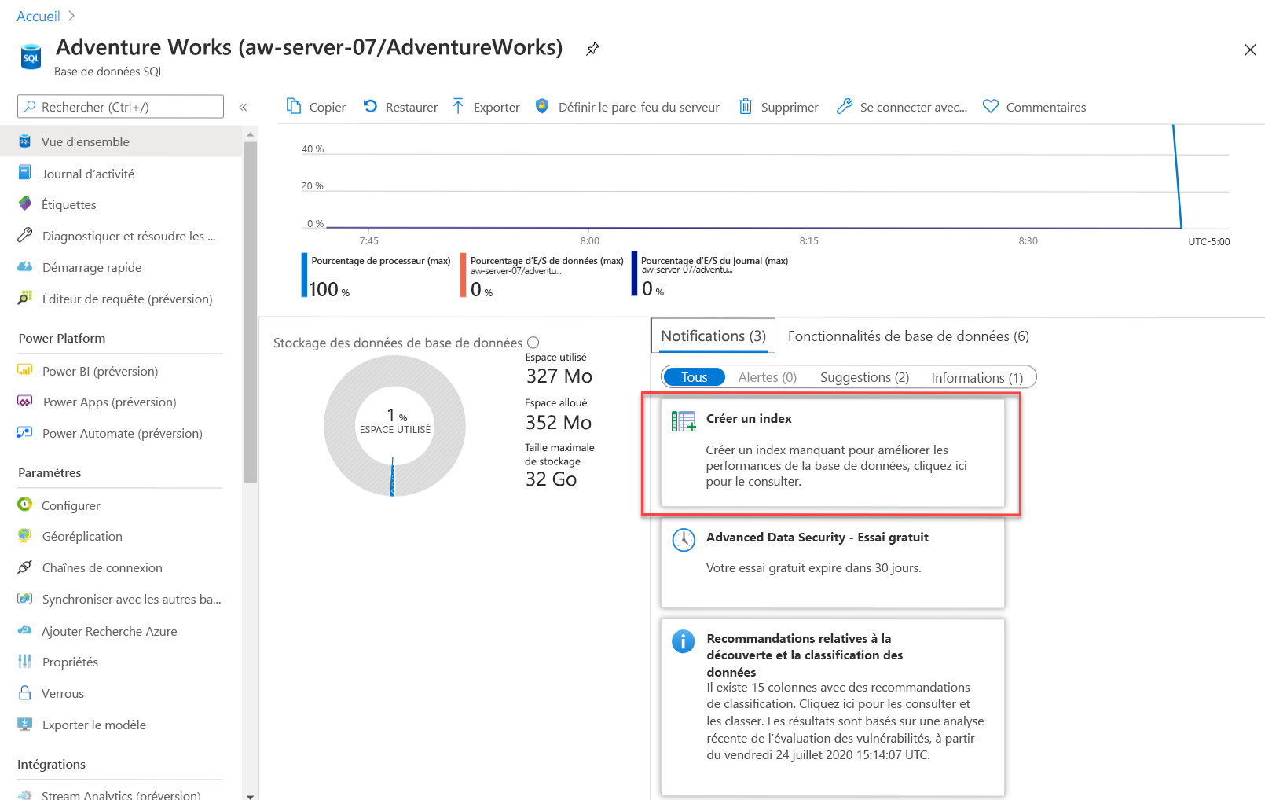Click the 327 Mo used space value
This screenshot has height=800, width=1265.
click(559, 376)
